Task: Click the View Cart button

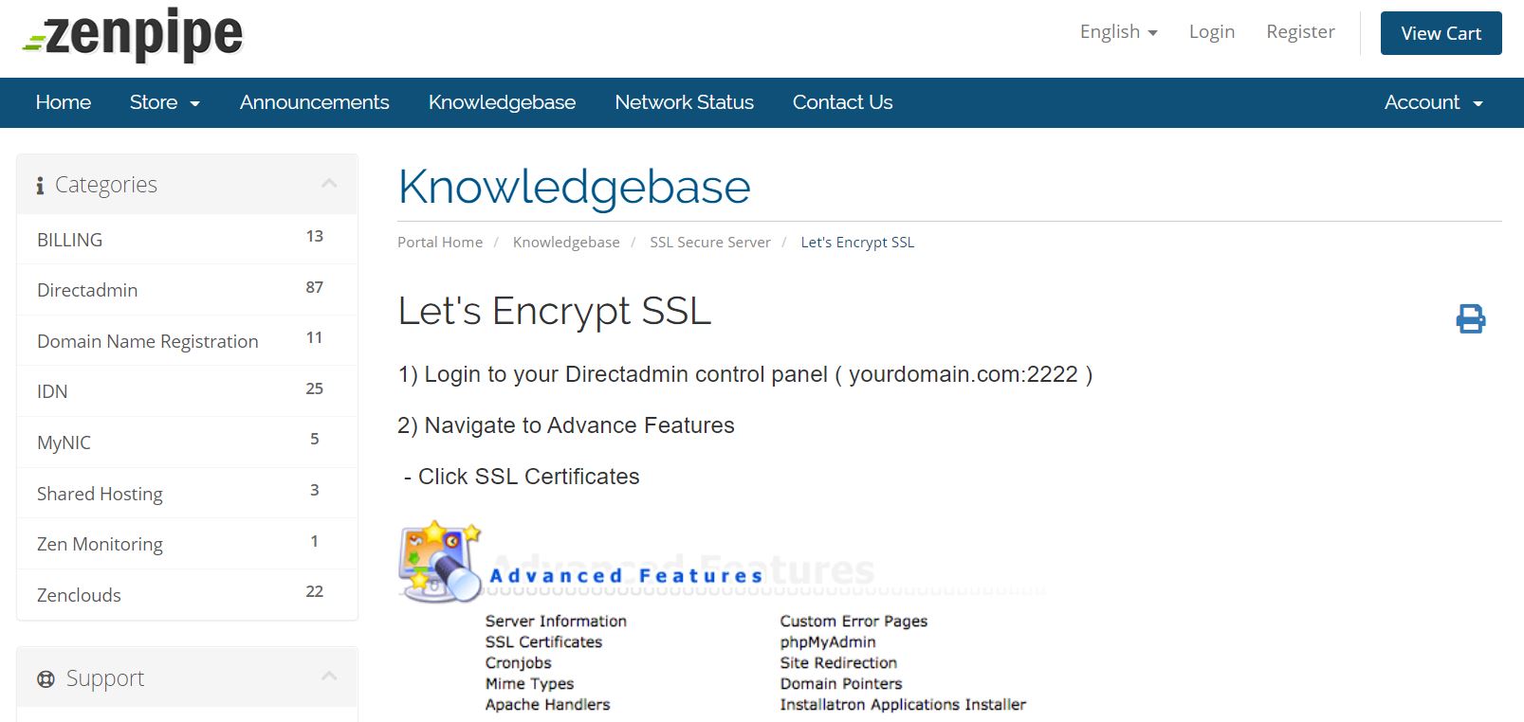Action: click(1441, 33)
